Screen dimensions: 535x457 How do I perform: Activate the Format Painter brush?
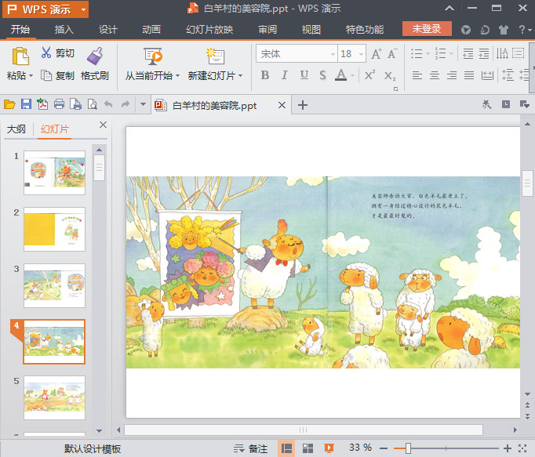[94, 56]
